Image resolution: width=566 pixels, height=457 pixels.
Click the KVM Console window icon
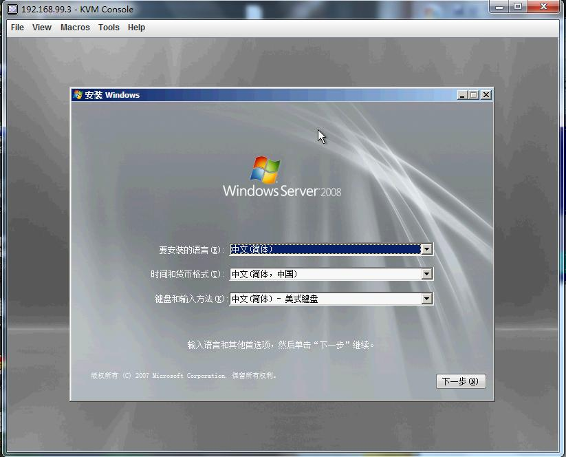12,10
